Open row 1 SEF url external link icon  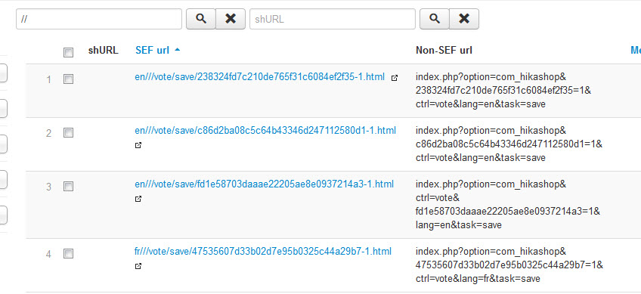pos(394,78)
